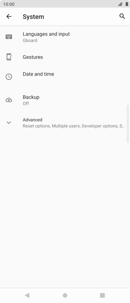Open search with the magnifier icon
130x303 pixels.
tap(122, 16)
